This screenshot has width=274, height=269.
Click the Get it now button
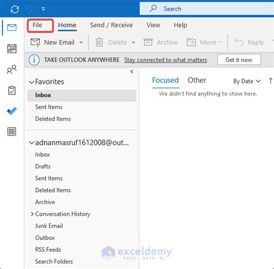pyautogui.click(x=239, y=60)
